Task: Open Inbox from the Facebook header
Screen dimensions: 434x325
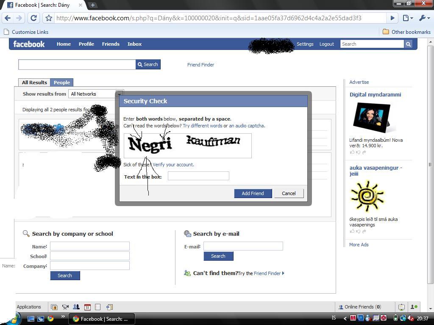Action: (134, 44)
